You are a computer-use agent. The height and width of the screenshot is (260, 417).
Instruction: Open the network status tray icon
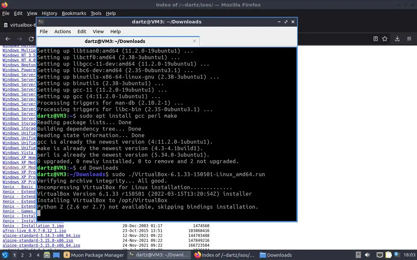(x=380, y=255)
